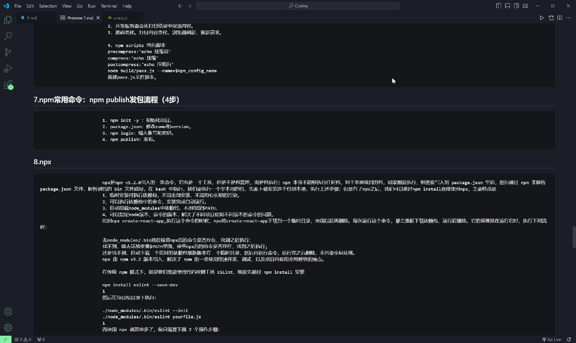
Task: Toggle the secondary side bar
Action: click(x=516, y=6)
